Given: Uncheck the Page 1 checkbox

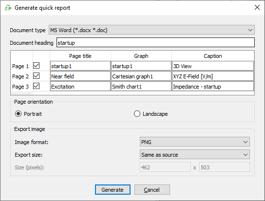Looking at the screenshot, I should (37, 66).
